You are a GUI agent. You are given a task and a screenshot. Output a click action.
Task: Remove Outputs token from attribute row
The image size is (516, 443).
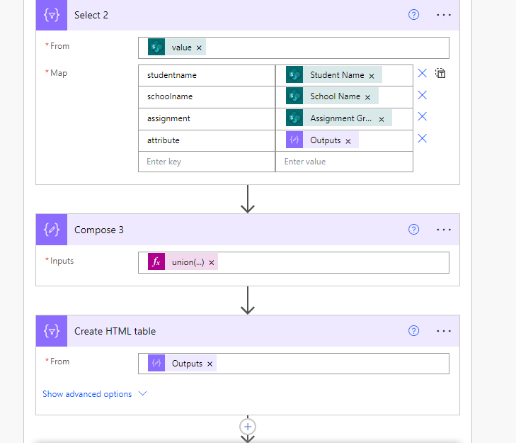348,141
